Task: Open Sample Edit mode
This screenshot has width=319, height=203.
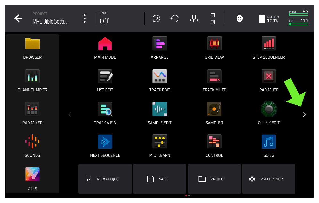Action: click(159, 109)
